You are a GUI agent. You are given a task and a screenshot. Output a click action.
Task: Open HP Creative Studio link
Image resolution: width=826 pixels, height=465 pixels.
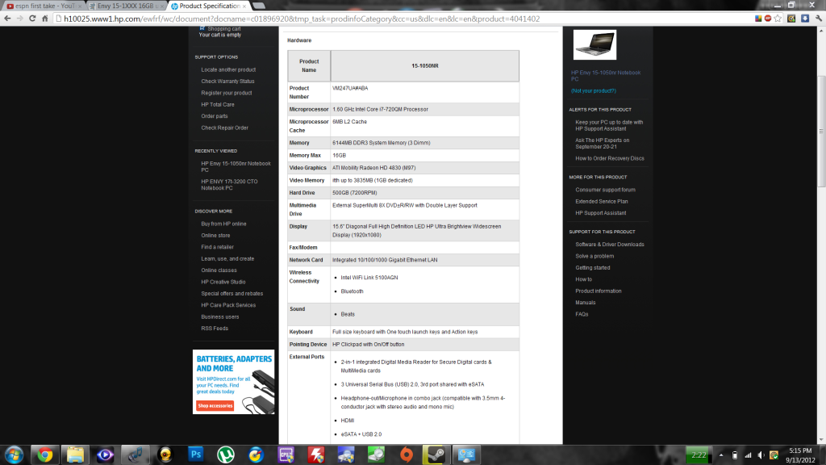pyautogui.click(x=223, y=282)
